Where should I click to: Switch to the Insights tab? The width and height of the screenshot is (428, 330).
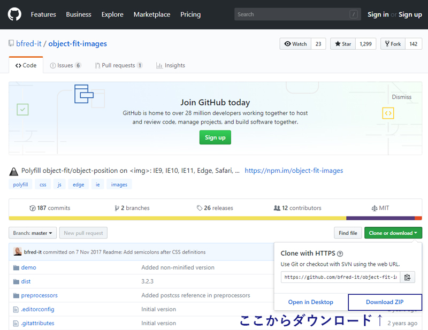171,65
